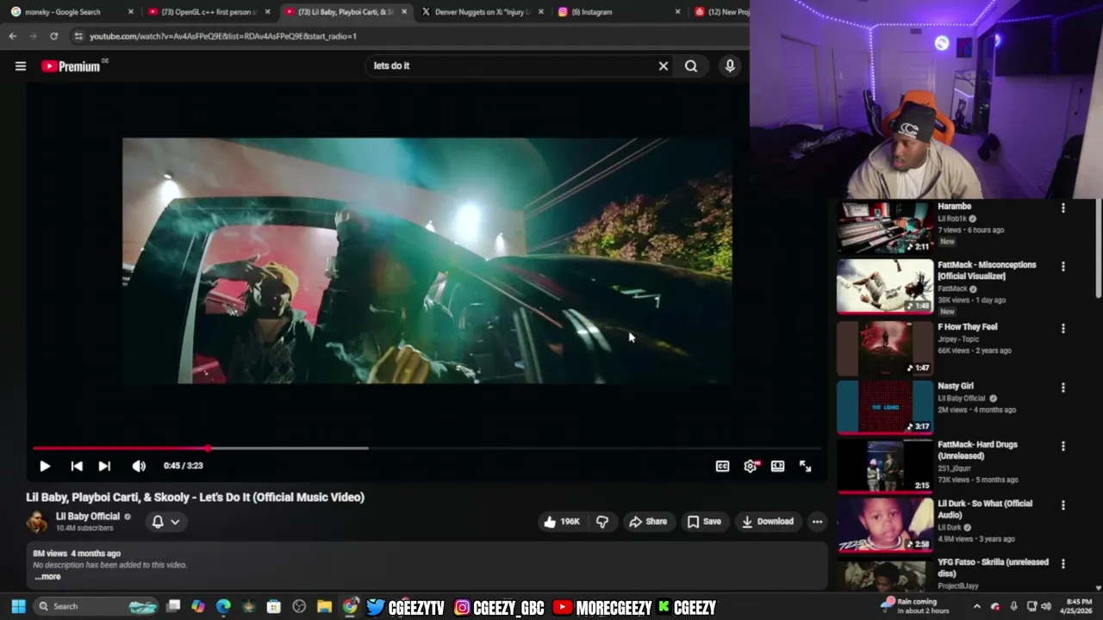Open player settings gear
The image size is (1103, 620).
tap(751, 466)
